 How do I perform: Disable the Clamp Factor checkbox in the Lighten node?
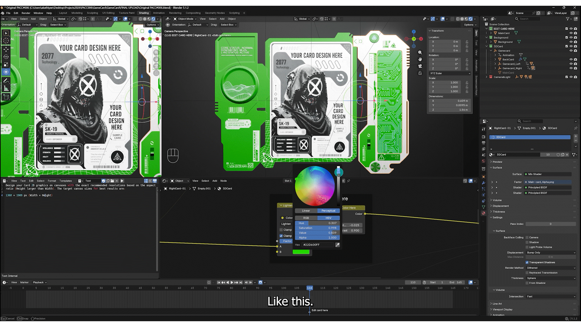(x=281, y=236)
